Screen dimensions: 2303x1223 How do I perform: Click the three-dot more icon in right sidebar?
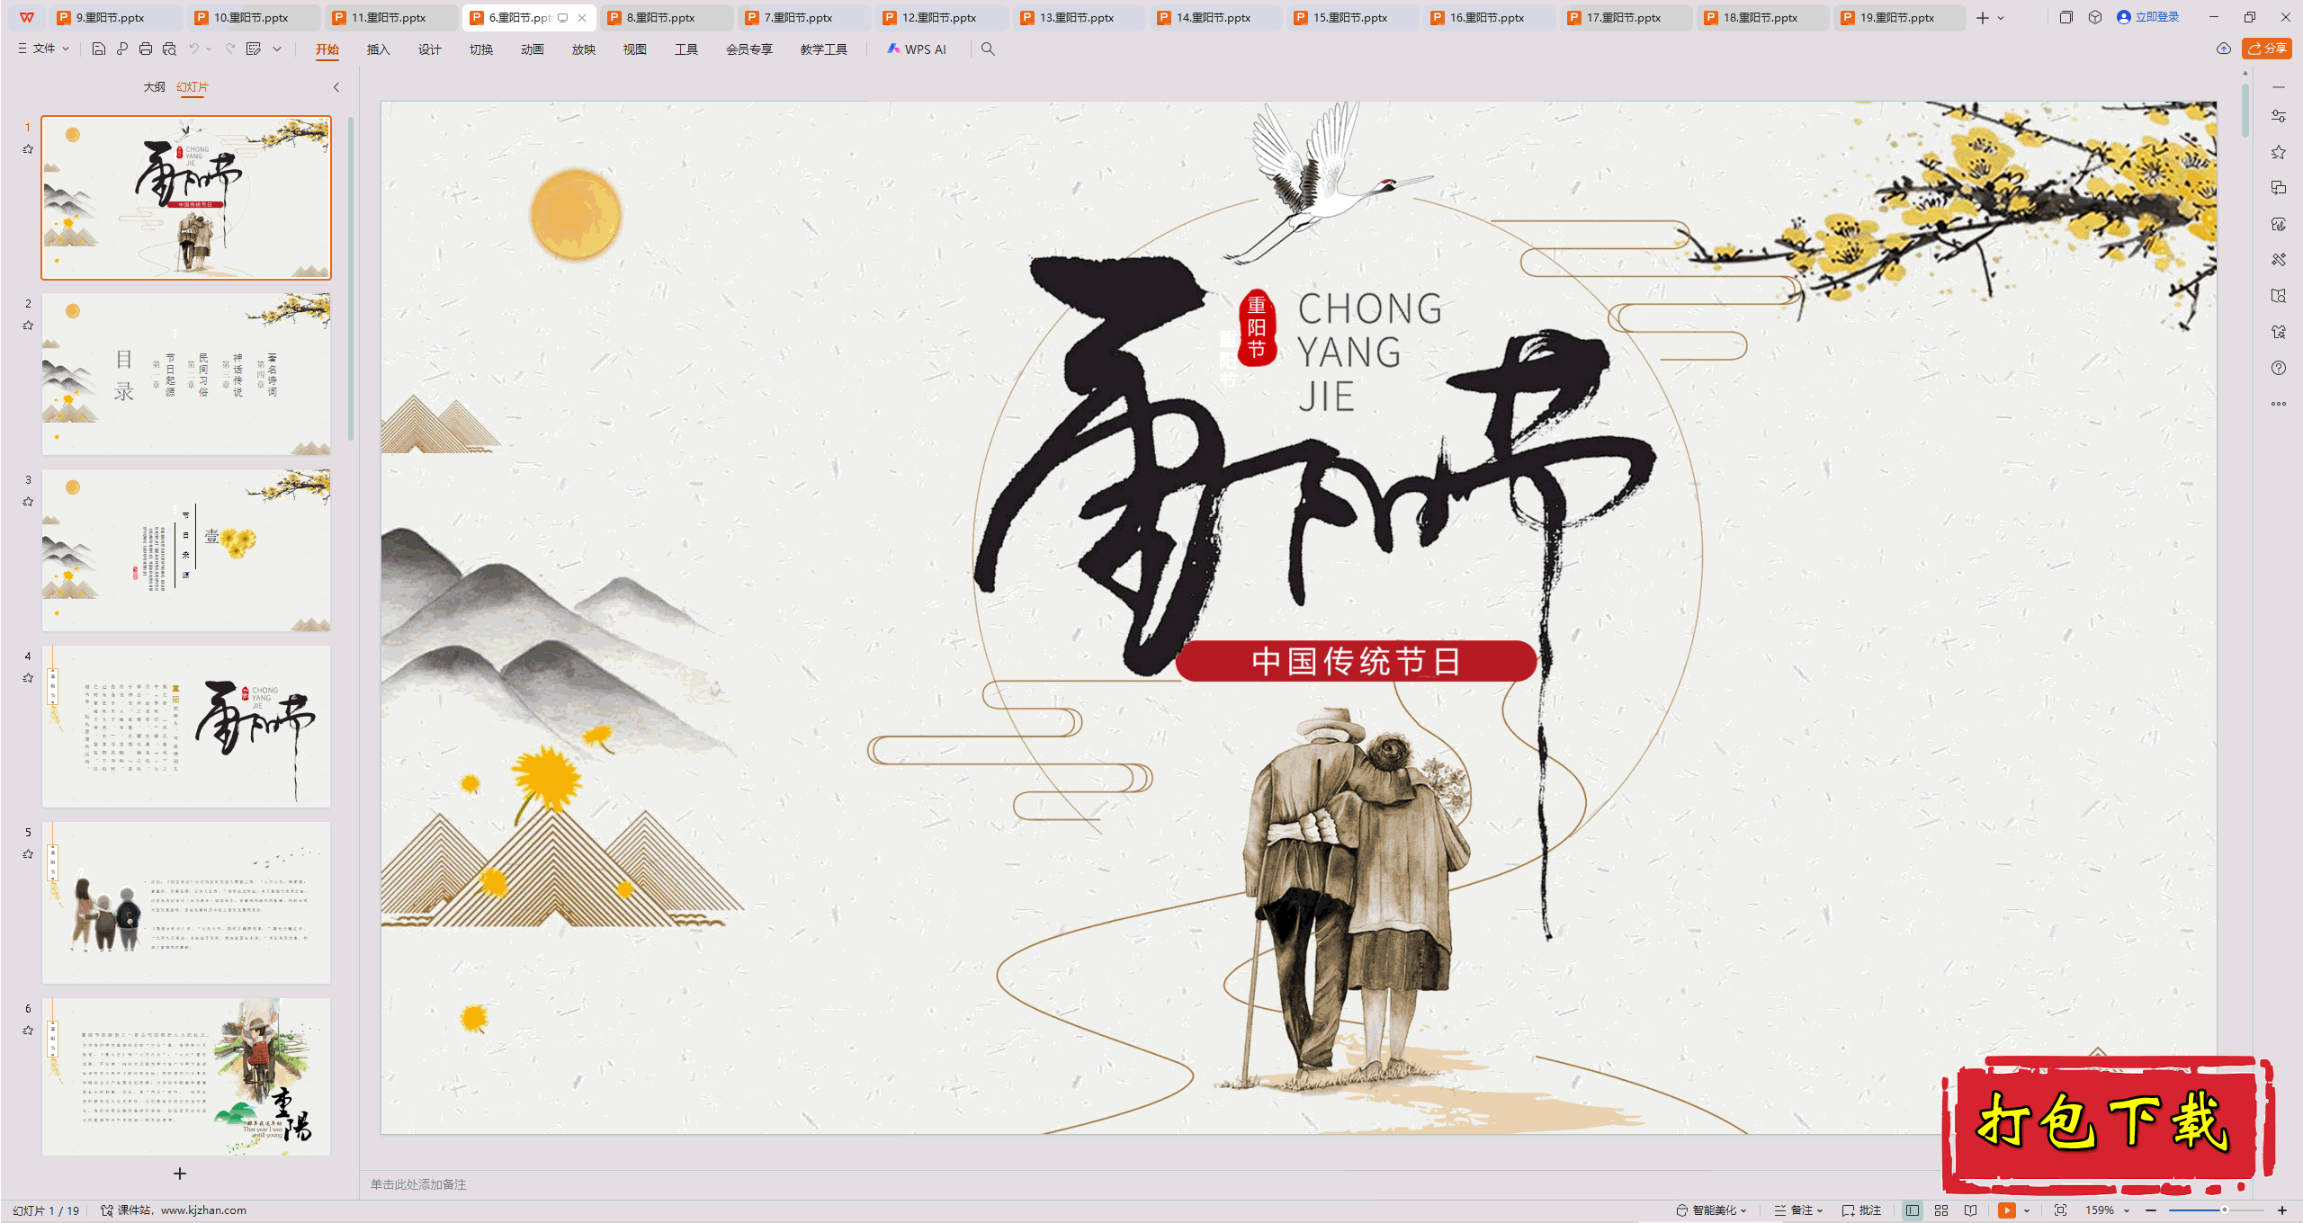point(2279,404)
